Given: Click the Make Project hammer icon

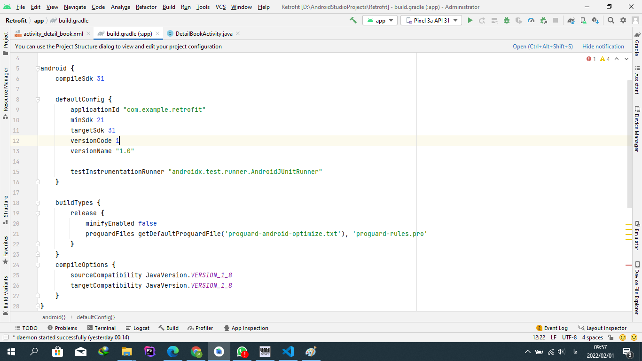Looking at the screenshot, I should [353, 20].
